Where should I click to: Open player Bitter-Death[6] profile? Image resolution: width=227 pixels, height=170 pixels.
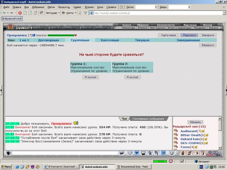click(x=191, y=135)
